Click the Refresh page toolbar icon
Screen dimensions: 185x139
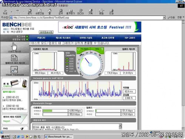[x=40, y=11]
